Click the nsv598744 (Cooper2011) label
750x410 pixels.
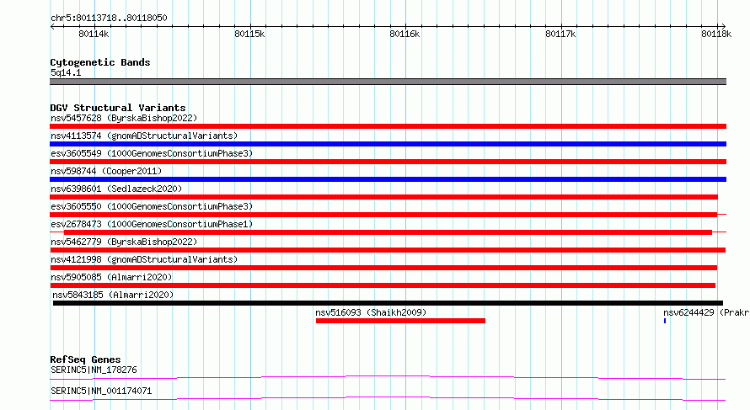(x=106, y=171)
